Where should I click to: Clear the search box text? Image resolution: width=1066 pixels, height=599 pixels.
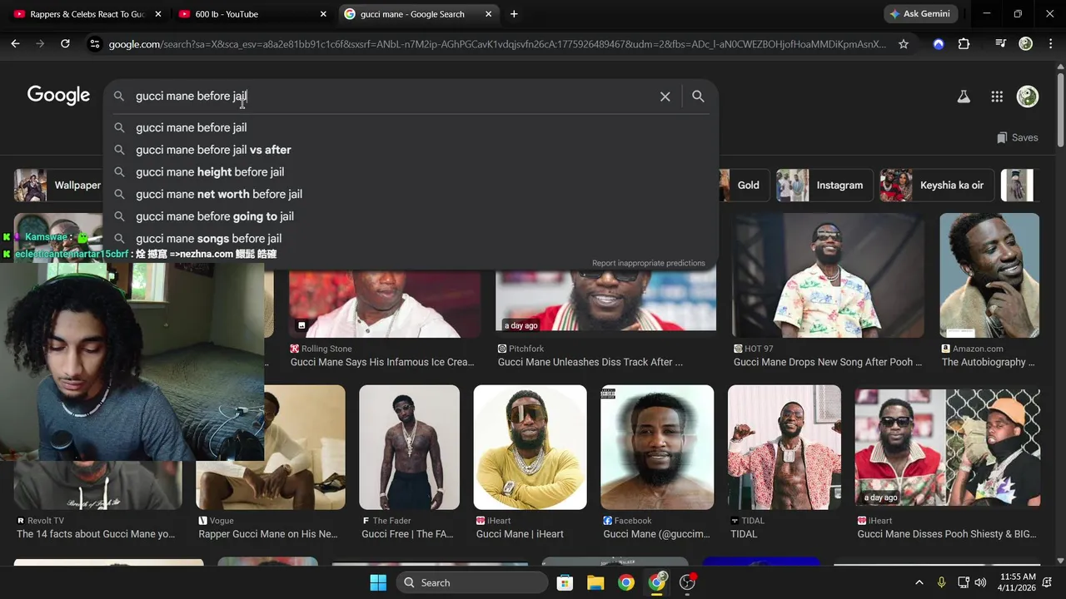(665, 97)
